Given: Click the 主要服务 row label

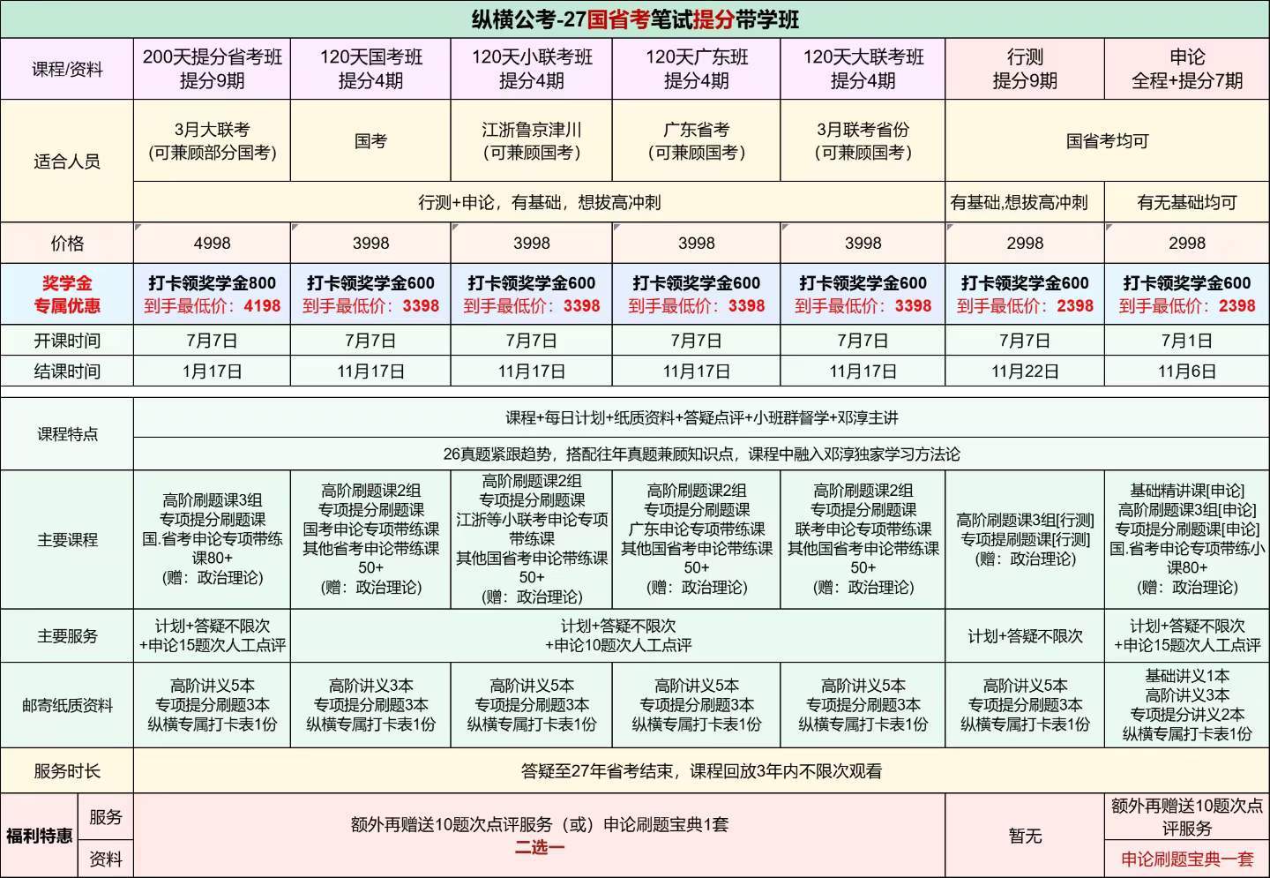Looking at the screenshot, I should click(67, 635).
